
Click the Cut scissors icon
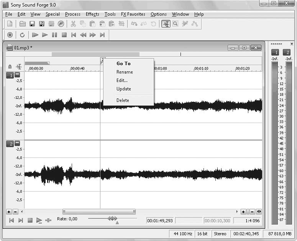click(x=73, y=24)
